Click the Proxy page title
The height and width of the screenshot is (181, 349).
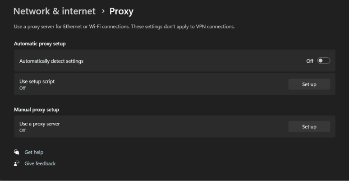pyautogui.click(x=121, y=11)
